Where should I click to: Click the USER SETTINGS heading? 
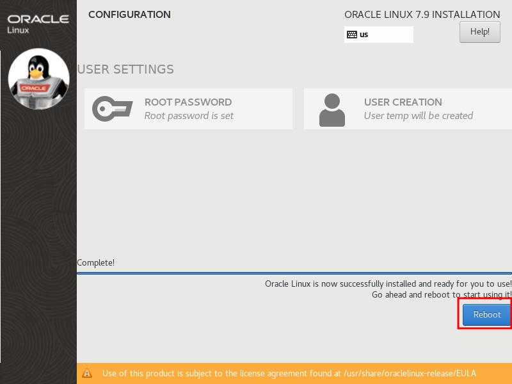click(125, 69)
